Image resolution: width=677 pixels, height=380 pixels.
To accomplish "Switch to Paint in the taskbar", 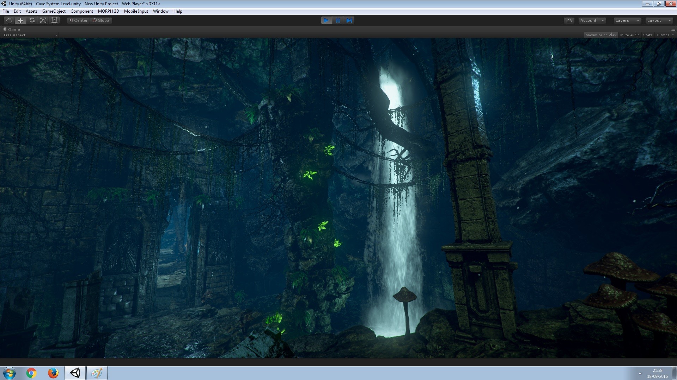I will click(97, 373).
